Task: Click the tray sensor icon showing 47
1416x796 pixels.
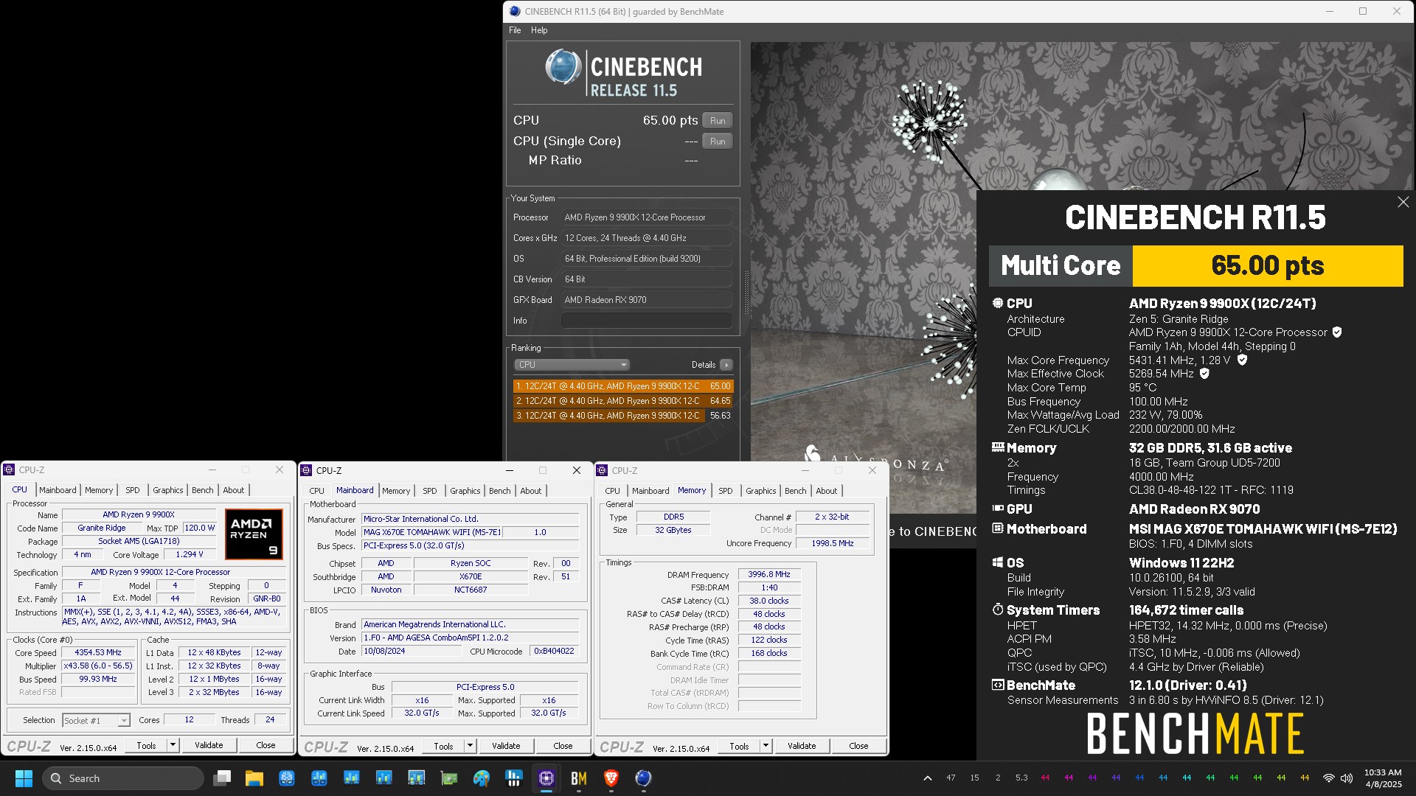Action: (951, 778)
